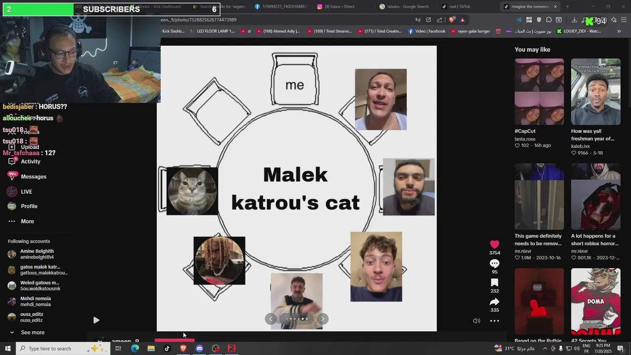
Task: Open the three-dot options beside the mute icon
Action: pos(494,320)
